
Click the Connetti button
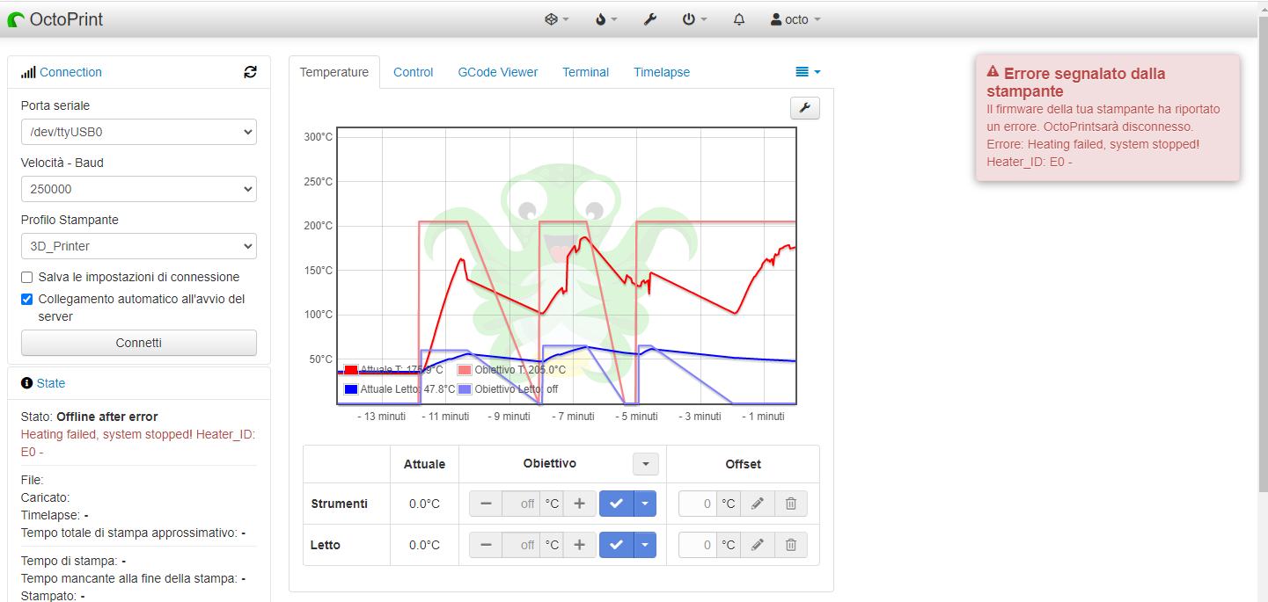(x=139, y=343)
